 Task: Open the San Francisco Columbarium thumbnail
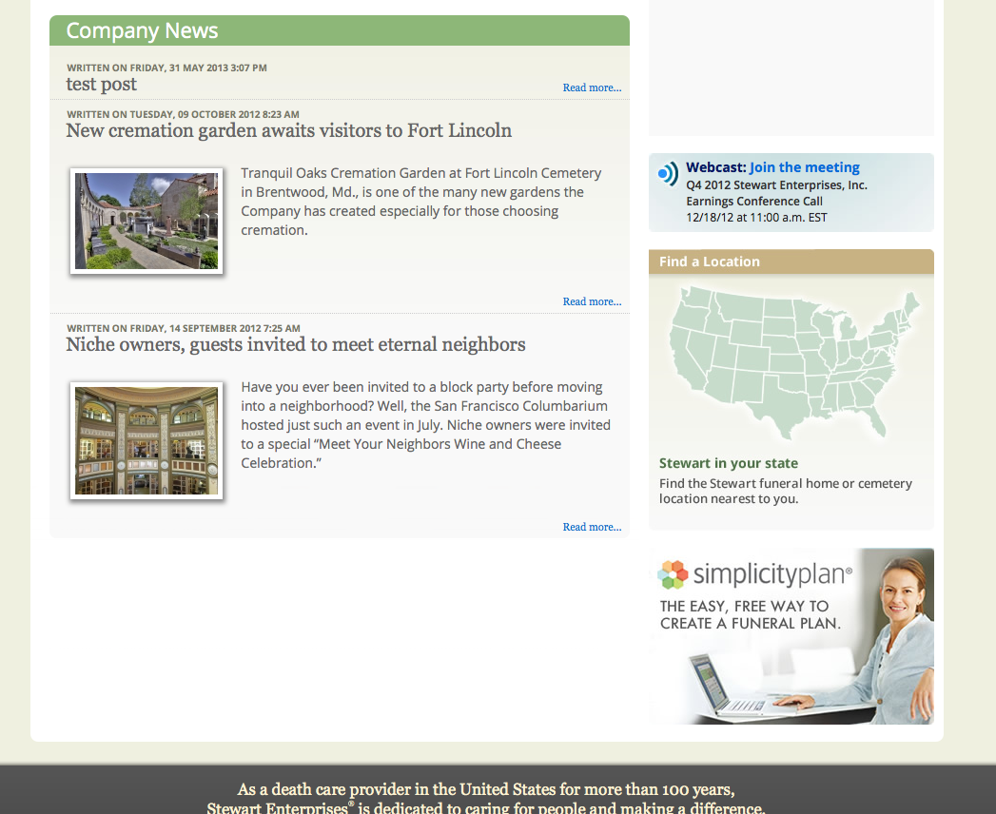[x=146, y=440]
